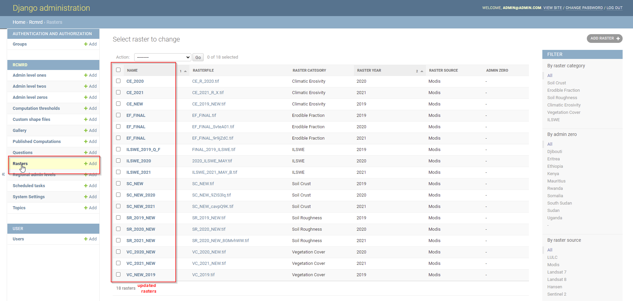633x301 pixels.
Task: Go to the Rcmrd breadcrumb
Action: pyautogui.click(x=36, y=22)
